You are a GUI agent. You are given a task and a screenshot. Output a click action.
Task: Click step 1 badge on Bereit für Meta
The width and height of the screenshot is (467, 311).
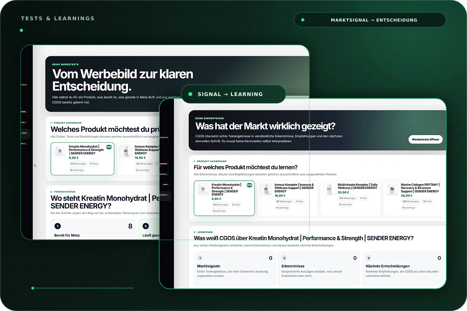[58, 226]
